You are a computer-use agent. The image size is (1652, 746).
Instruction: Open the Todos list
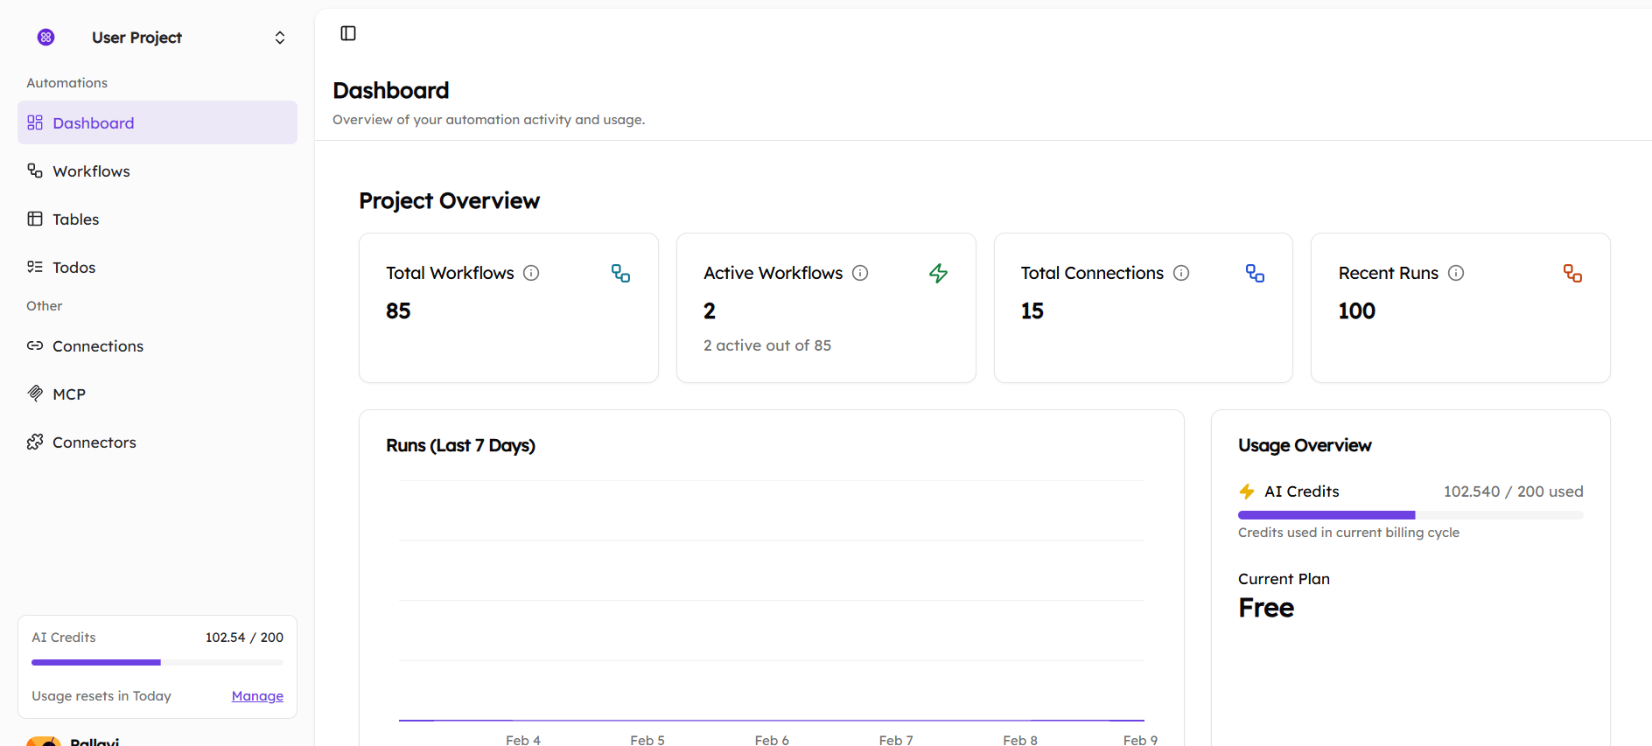click(x=73, y=268)
